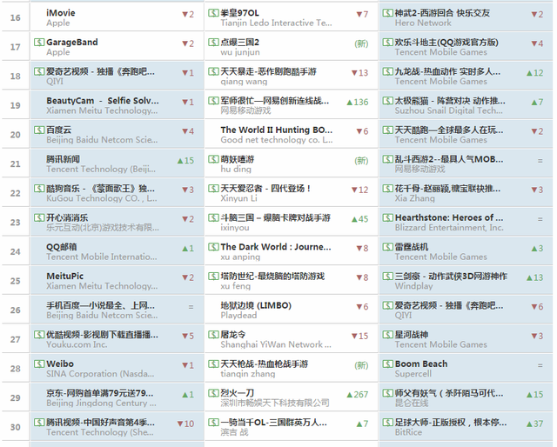Open the 九龙战 game entry

pyautogui.click(x=448, y=71)
